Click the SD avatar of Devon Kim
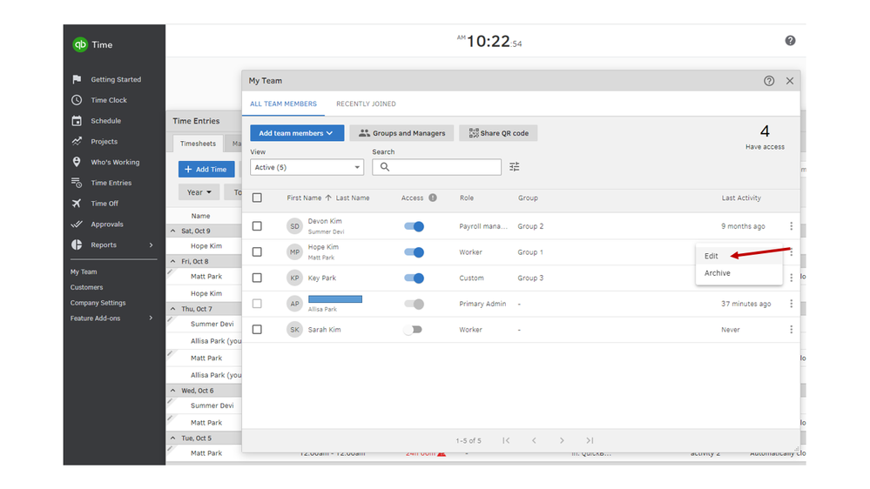The image size is (870, 489). point(294,226)
